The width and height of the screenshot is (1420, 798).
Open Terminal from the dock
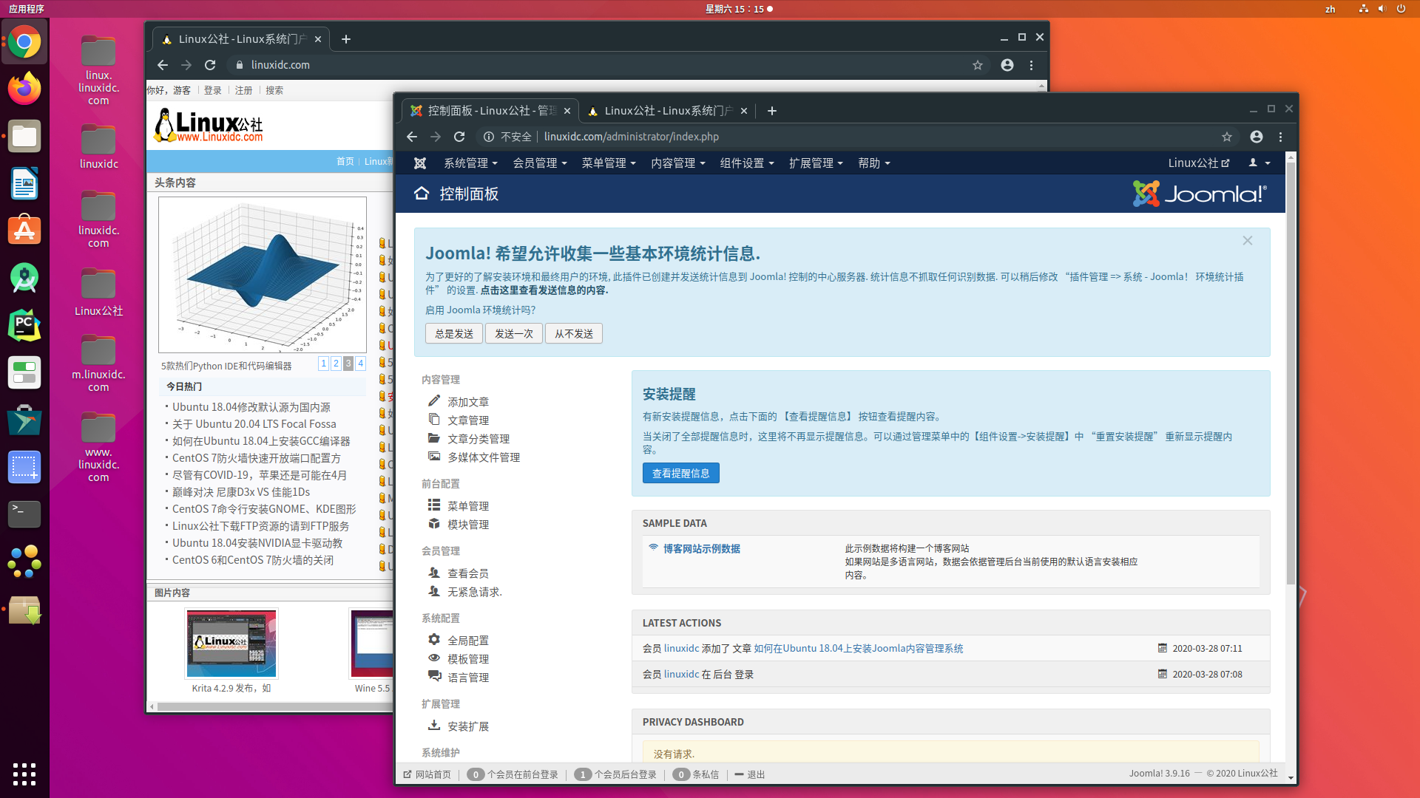point(24,514)
